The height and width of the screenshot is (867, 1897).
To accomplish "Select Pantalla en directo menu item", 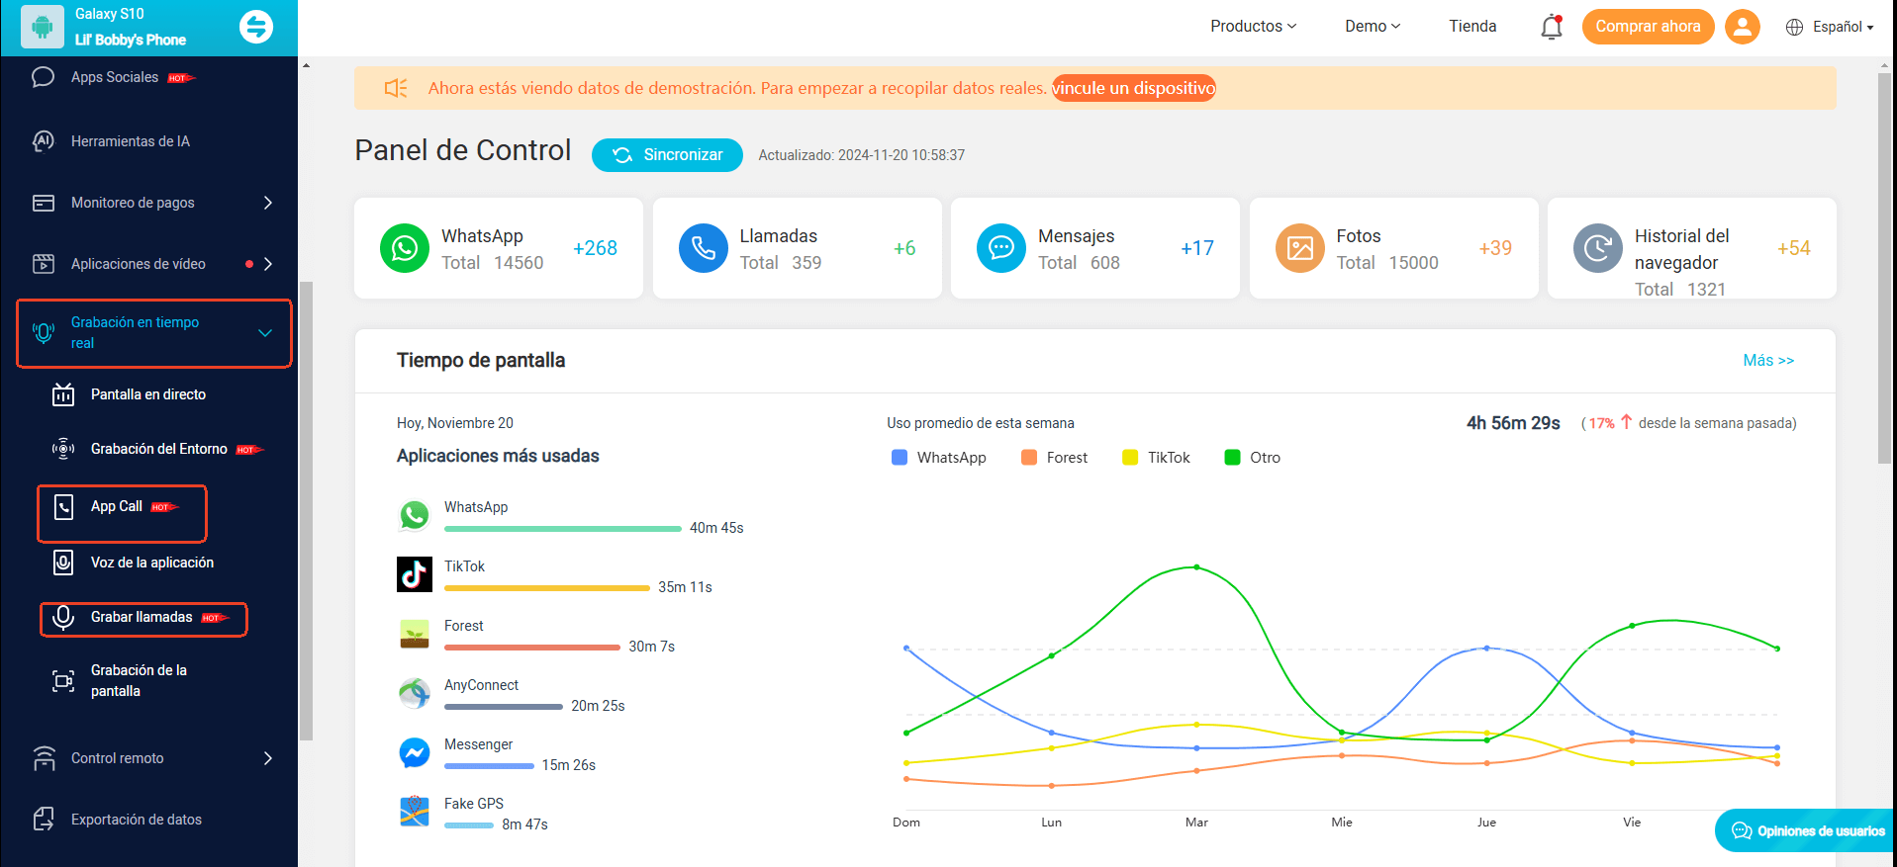I will click(x=148, y=394).
